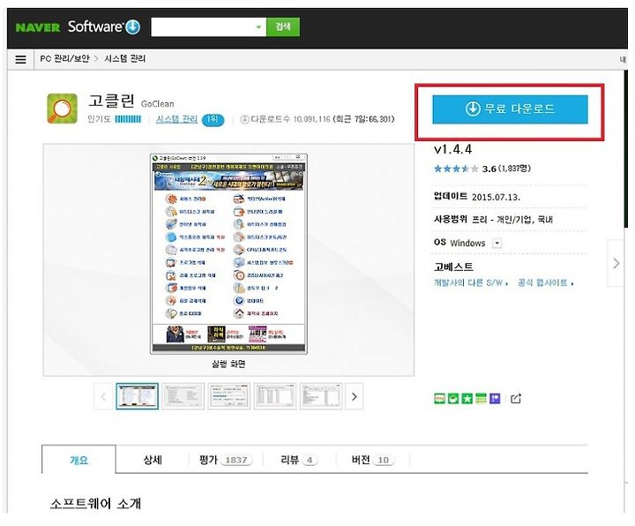Open 공식 웹사이트 link
Viewport: 635px width, 526px height.
point(545,282)
